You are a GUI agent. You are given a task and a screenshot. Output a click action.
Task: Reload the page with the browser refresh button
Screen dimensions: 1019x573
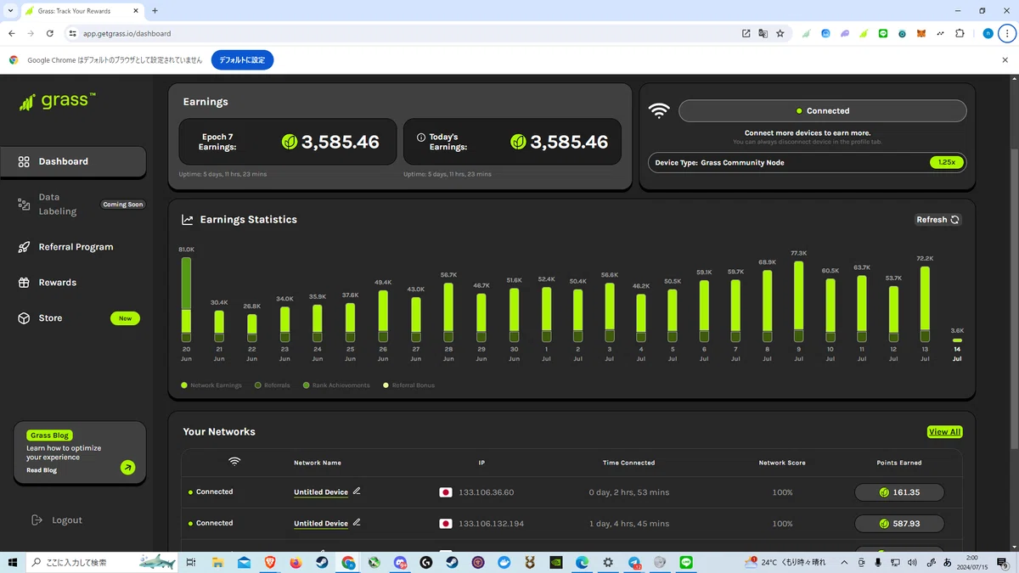click(50, 33)
